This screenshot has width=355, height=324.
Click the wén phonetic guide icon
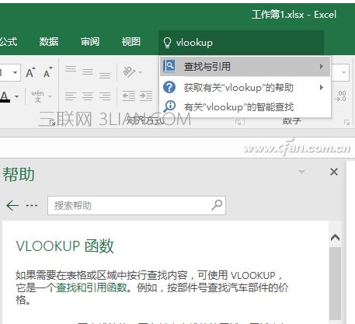click(x=37, y=96)
